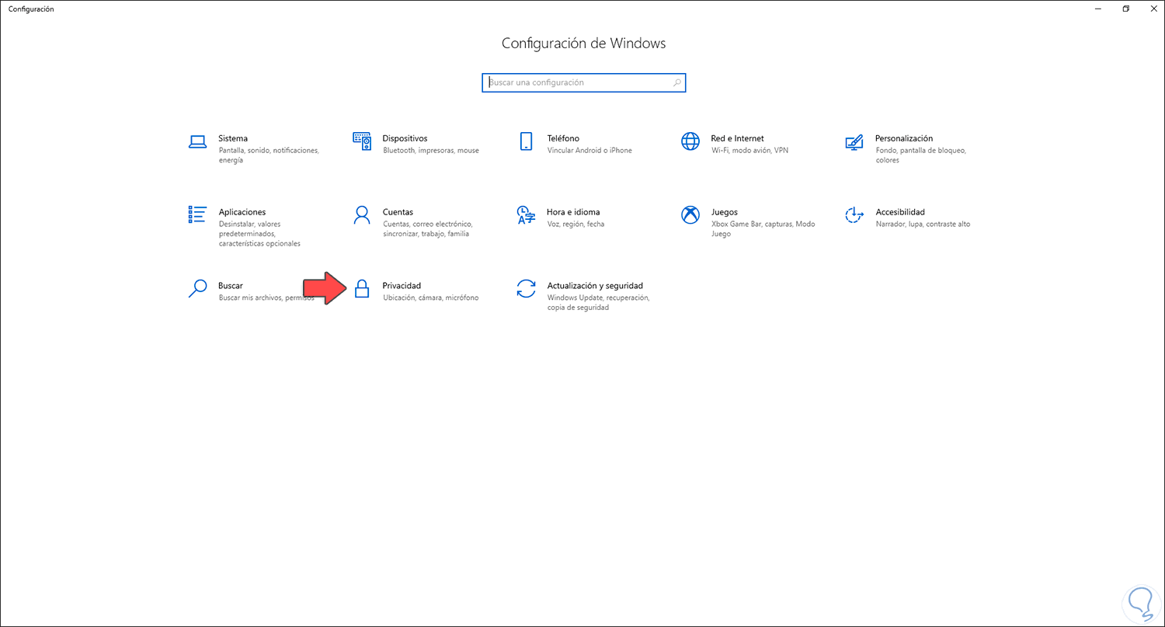Click the Buscar magnifier icon
The height and width of the screenshot is (627, 1165).
[197, 289]
